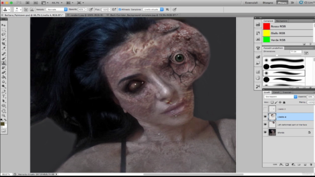Select the Rectangular Marquee tool
The image size is (315, 177).
[3, 30]
